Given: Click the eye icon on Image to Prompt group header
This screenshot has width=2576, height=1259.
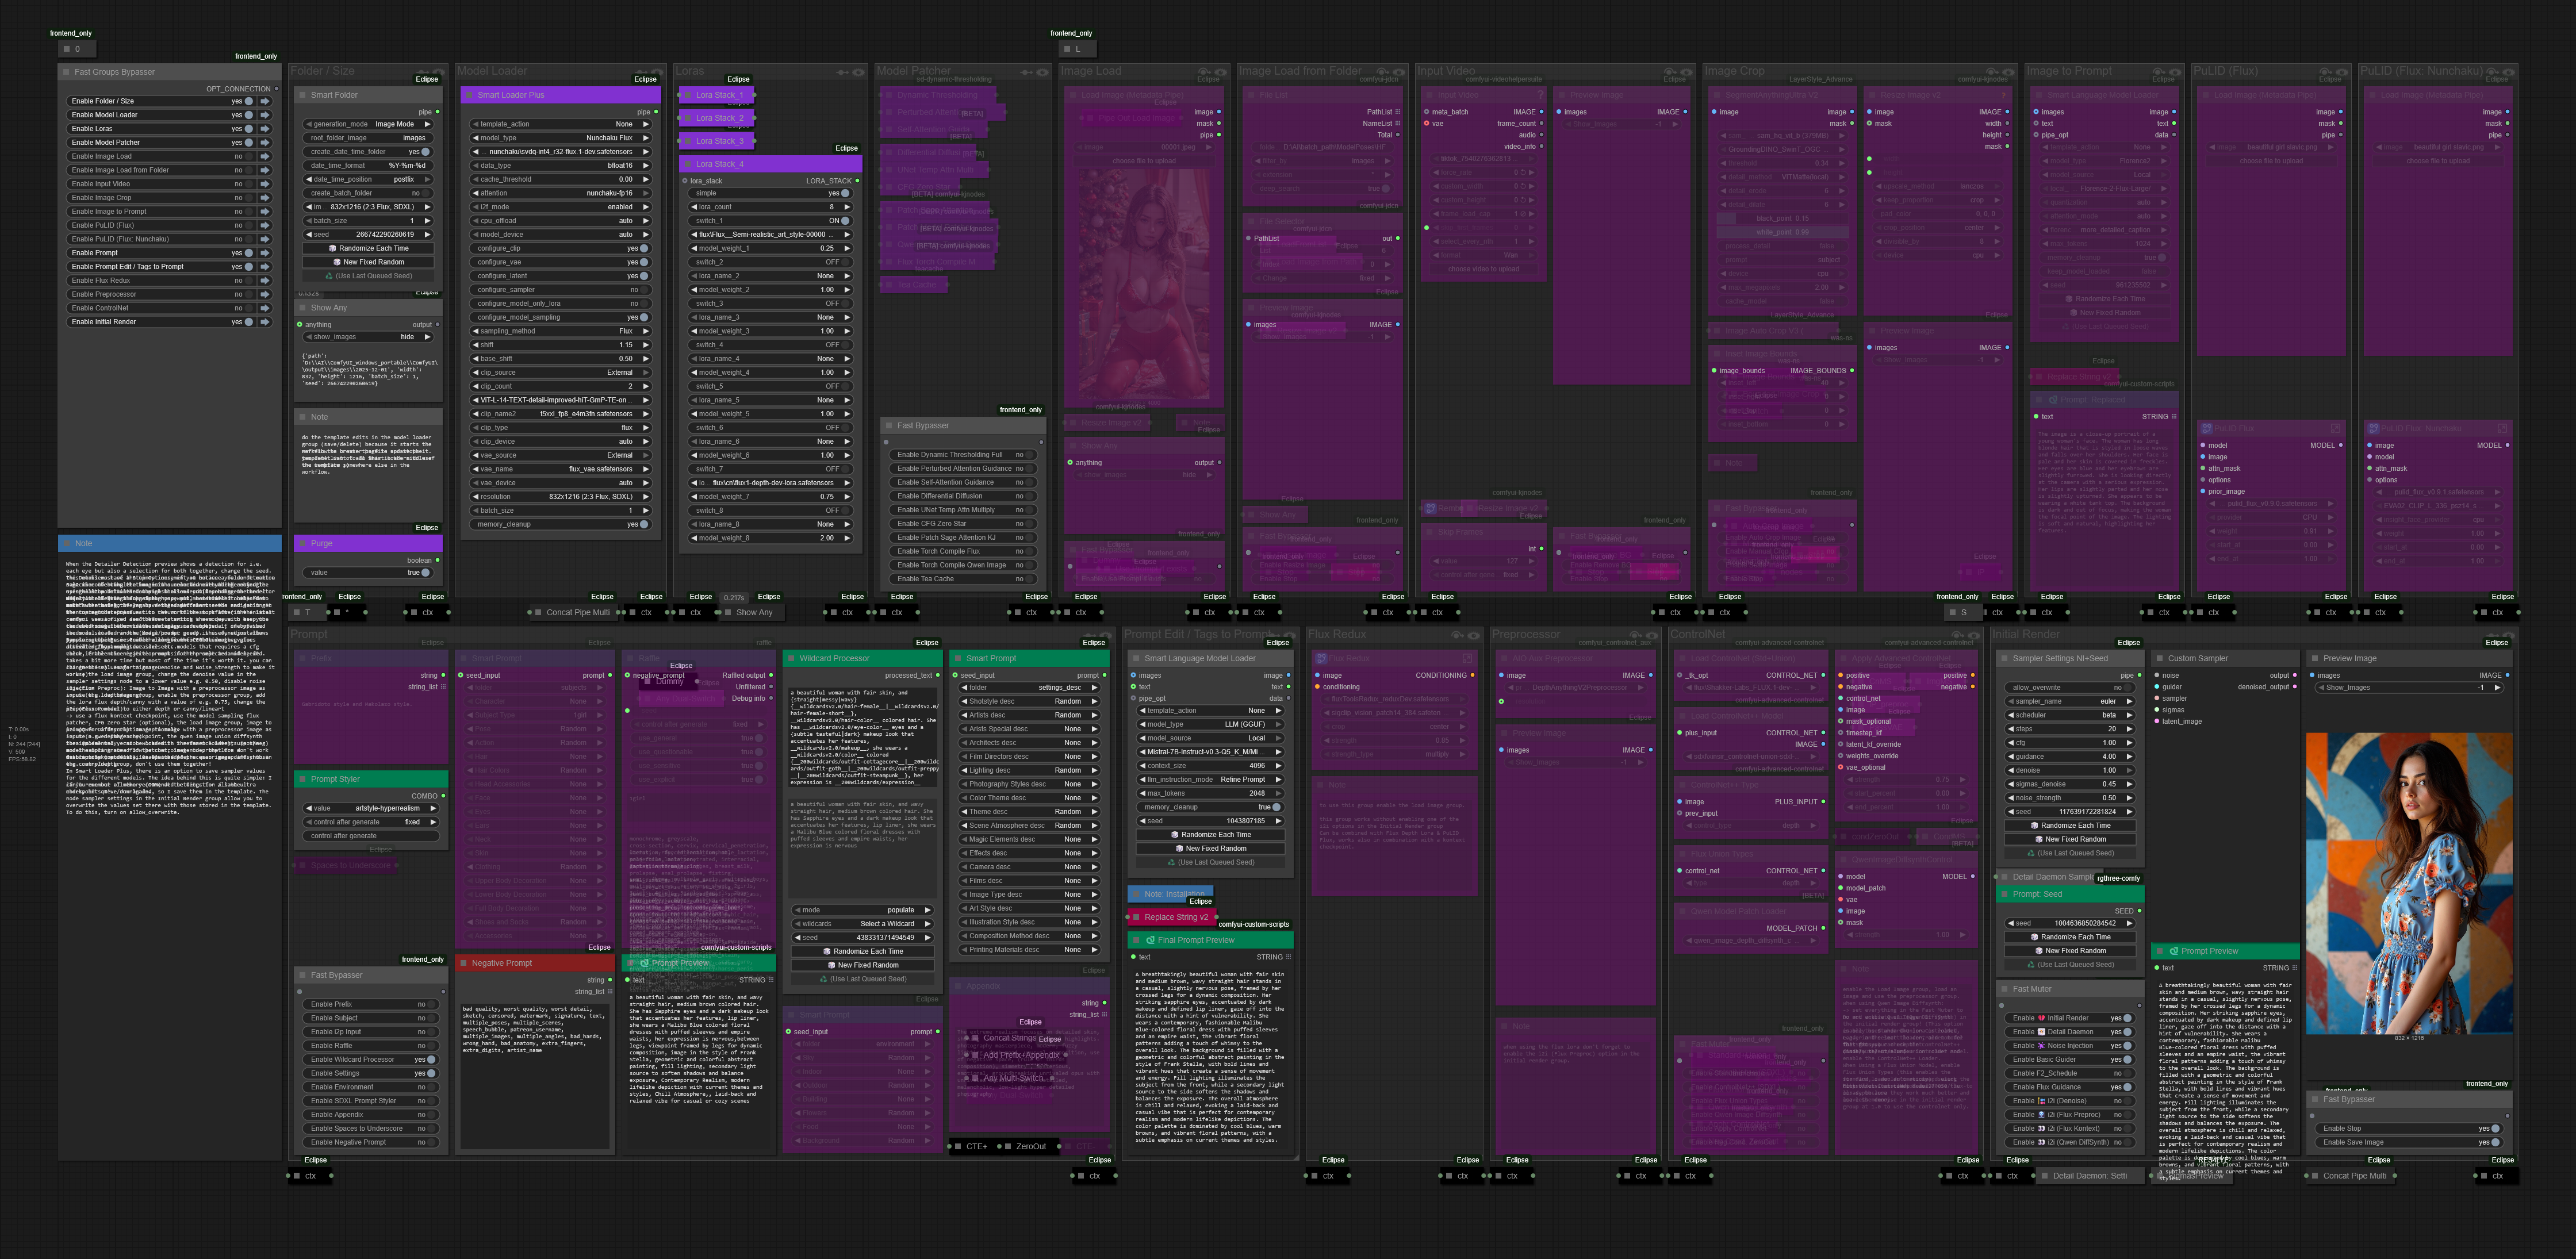Looking at the screenshot, I should pos(2174,72).
